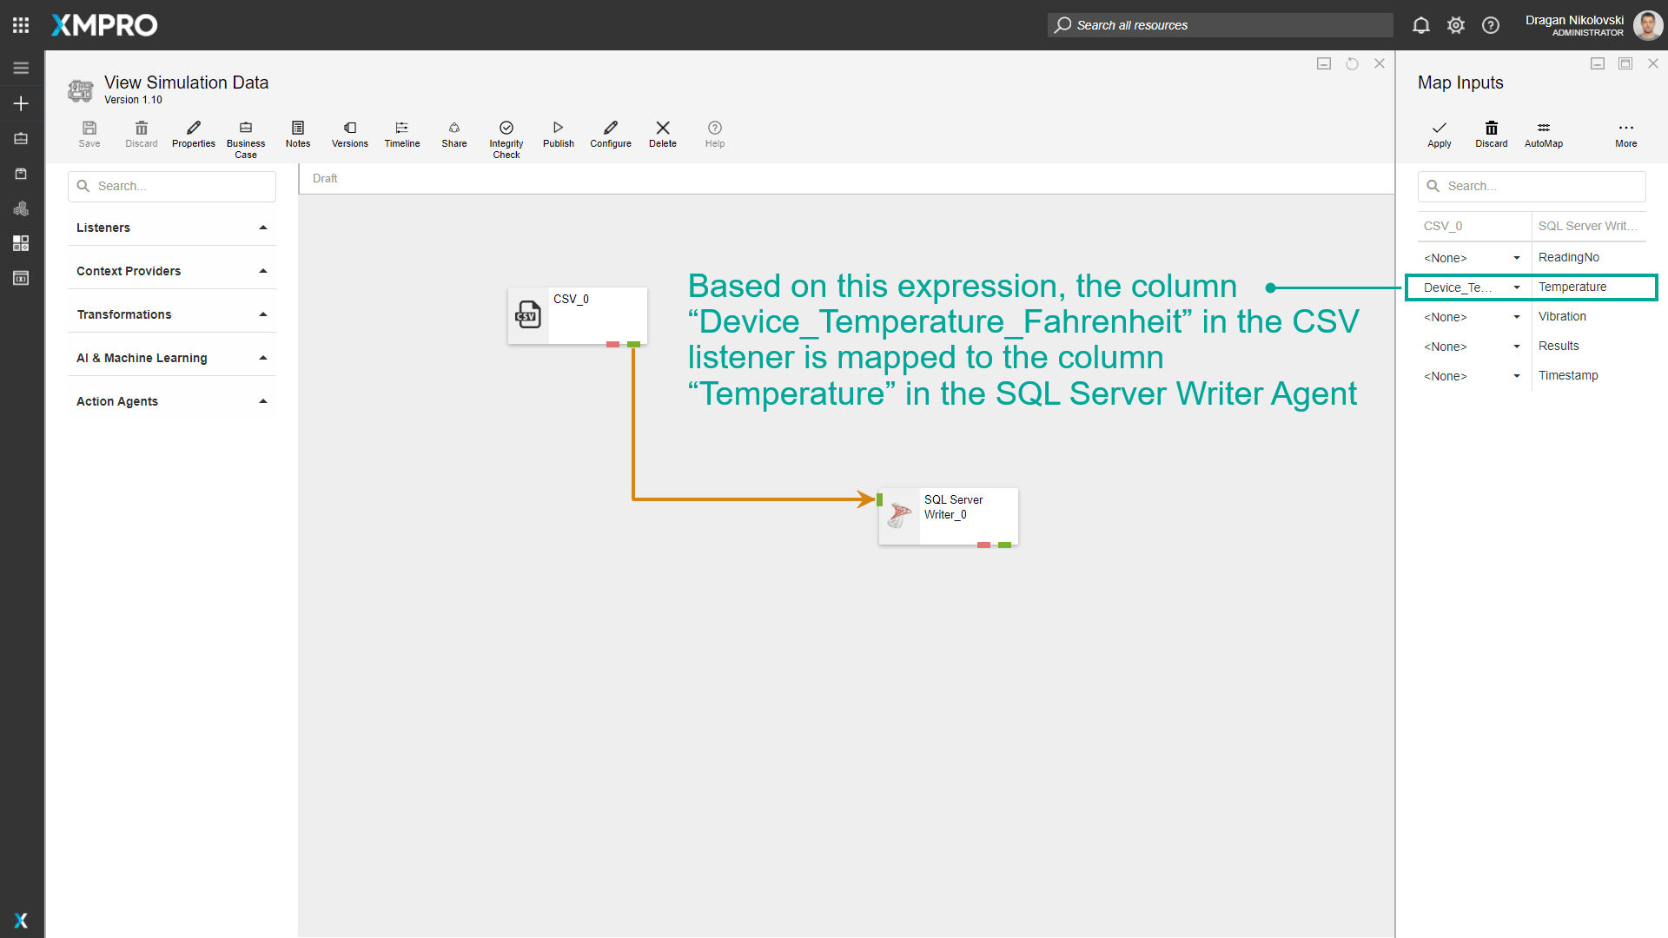Click the CSV_0 listener's green output endpoint
This screenshot has height=938, width=1668.
634,345
